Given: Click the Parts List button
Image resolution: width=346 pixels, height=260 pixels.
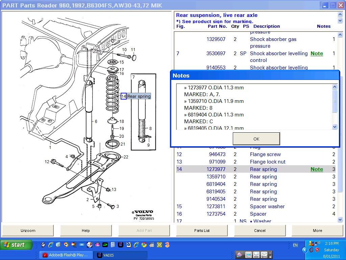Looking at the screenshot, I should click(x=202, y=231).
